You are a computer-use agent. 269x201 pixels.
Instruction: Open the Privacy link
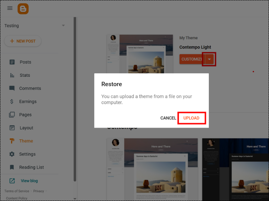(39, 191)
